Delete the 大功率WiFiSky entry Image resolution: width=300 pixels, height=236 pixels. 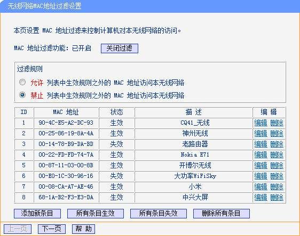pos(277,176)
